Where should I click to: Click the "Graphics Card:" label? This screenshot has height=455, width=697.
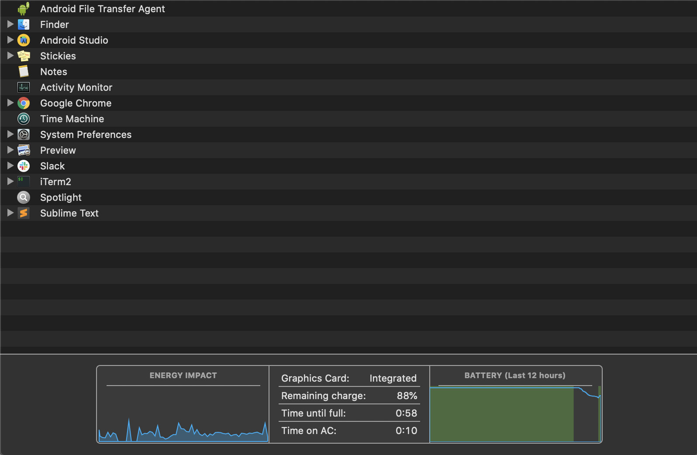315,378
